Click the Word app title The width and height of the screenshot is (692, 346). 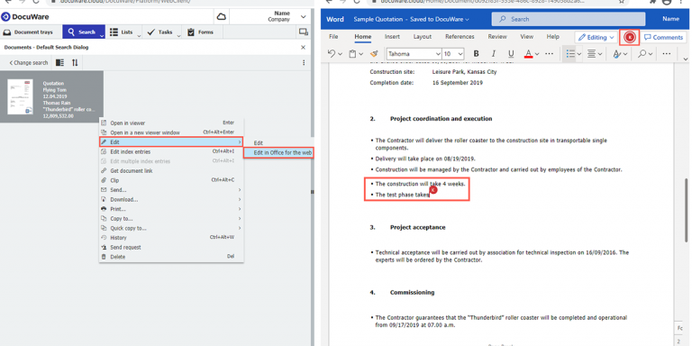pyautogui.click(x=334, y=20)
